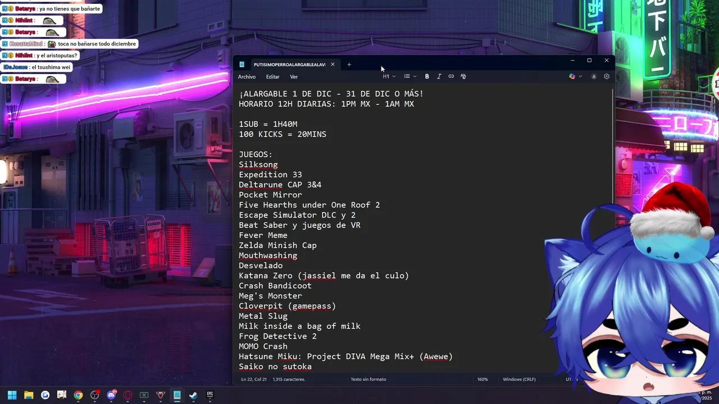Open OBS Studio from the taskbar

(95, 395)
